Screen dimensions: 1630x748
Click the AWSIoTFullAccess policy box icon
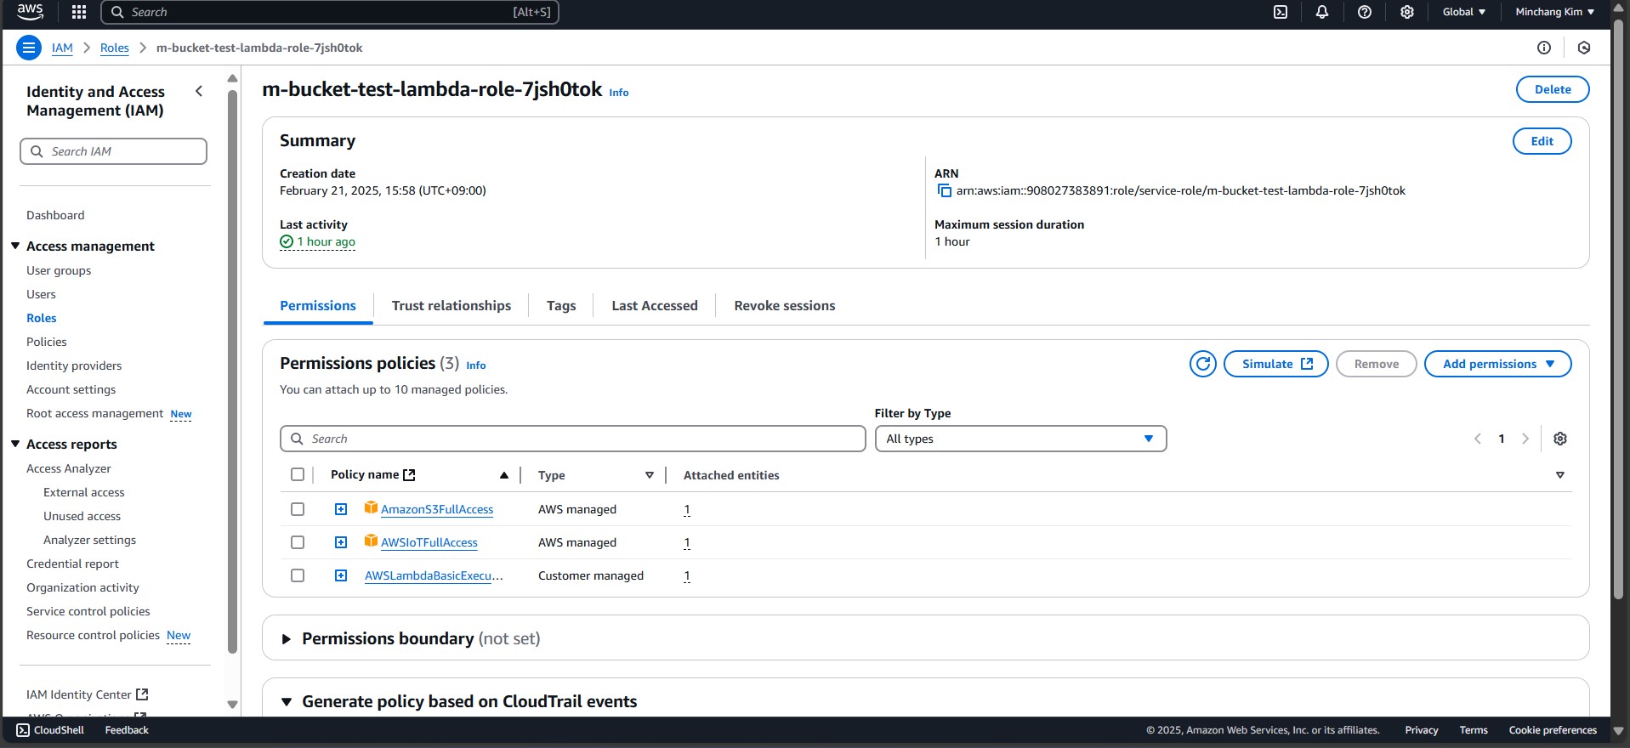(x=371, y=541)
